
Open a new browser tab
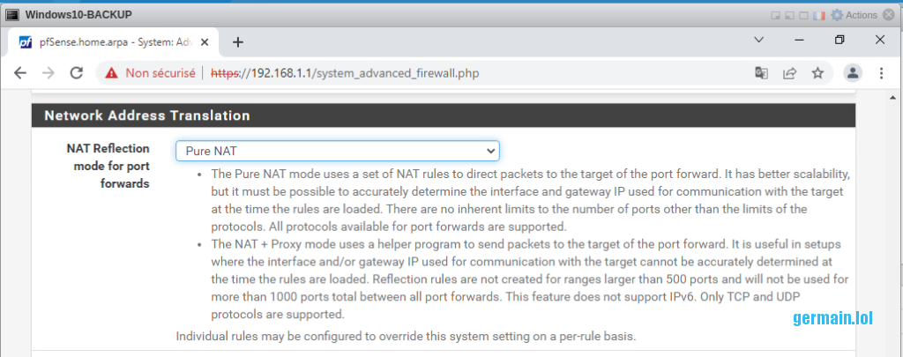point(237,41)
